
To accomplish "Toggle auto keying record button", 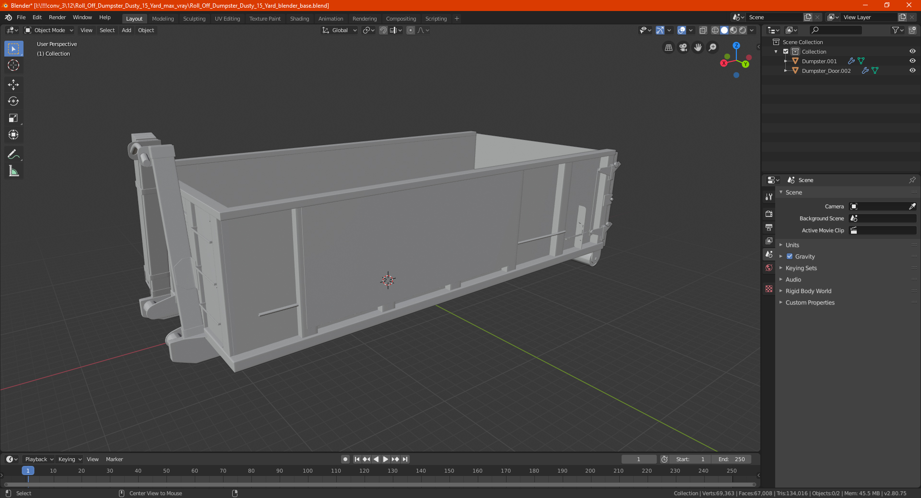I will pyautogui.click(x=345, y=459).
